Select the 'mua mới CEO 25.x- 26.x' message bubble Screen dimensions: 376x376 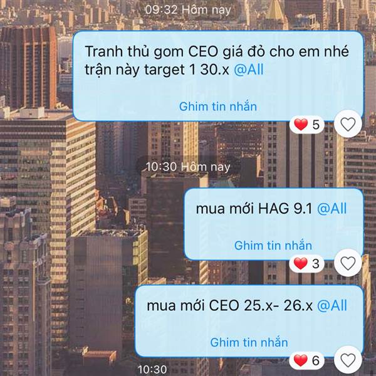click(x=249, y=321)
